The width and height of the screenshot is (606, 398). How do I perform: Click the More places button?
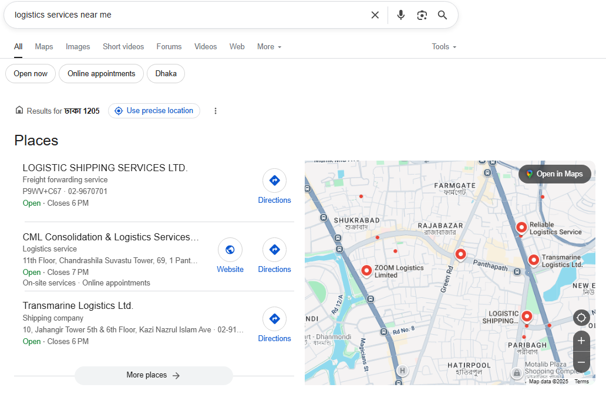pyautogui.click(x=153, y=375)
